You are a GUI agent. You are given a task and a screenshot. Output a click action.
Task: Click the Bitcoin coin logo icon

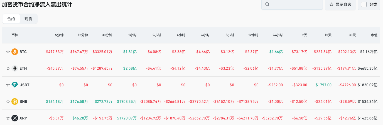tap(15, 52)
